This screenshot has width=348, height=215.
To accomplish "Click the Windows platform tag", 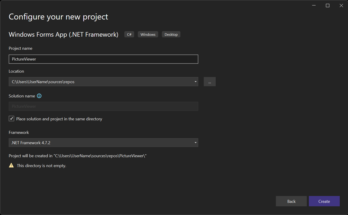I will coord(148,34).
